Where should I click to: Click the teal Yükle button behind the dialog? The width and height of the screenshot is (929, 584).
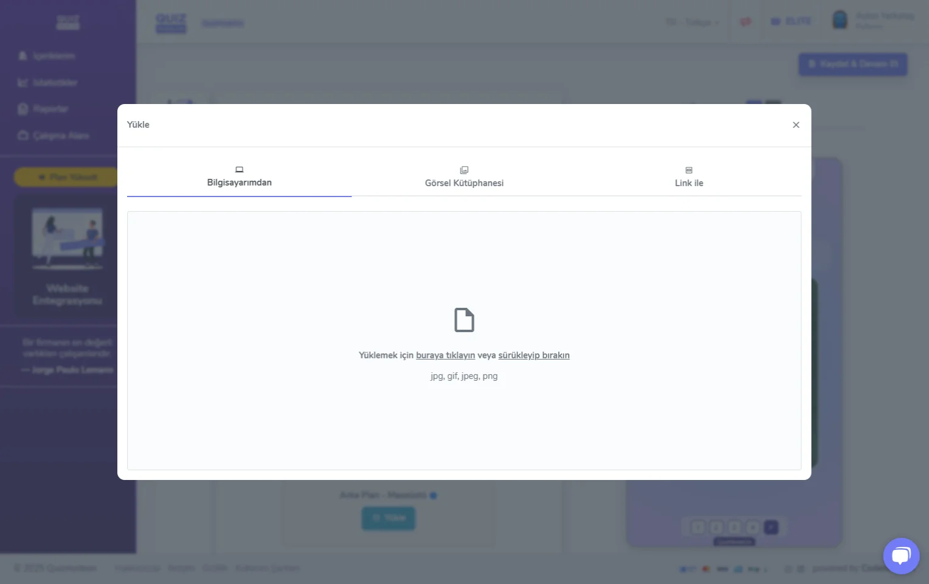click(x=389, y=518)
